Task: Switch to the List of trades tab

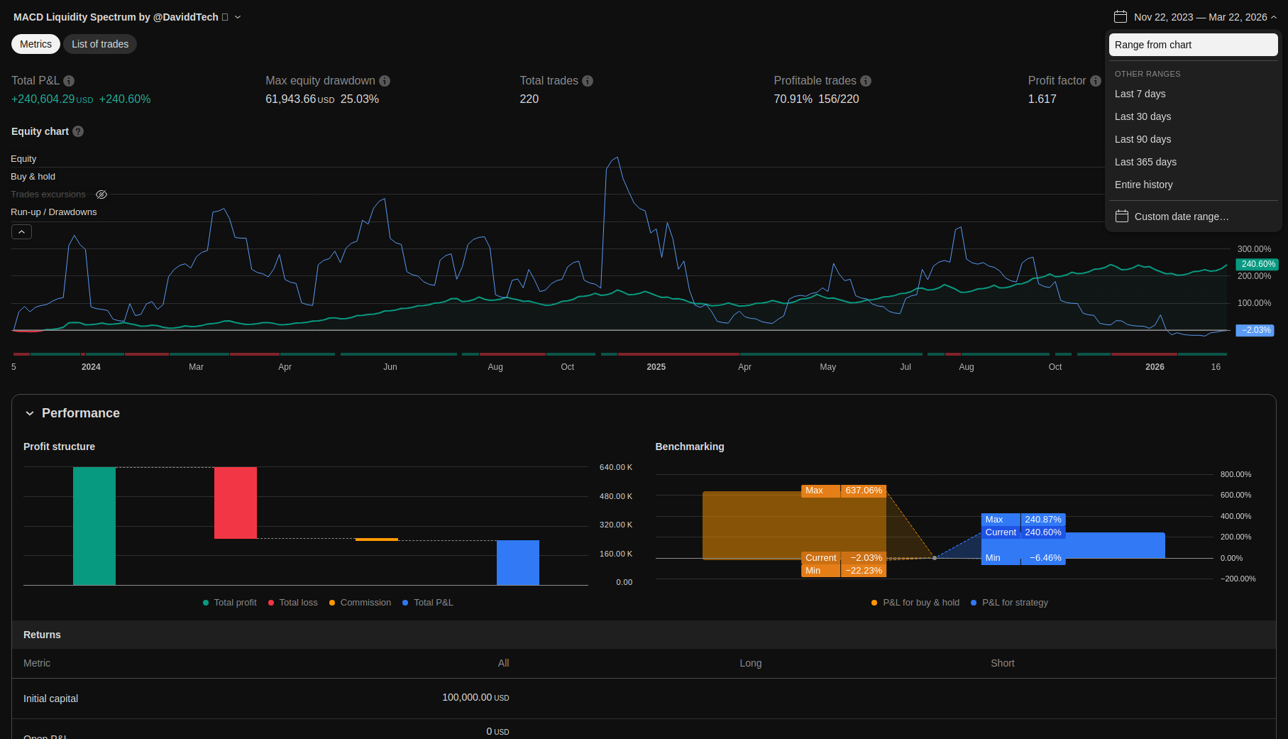Action: [x=100, y=44]
